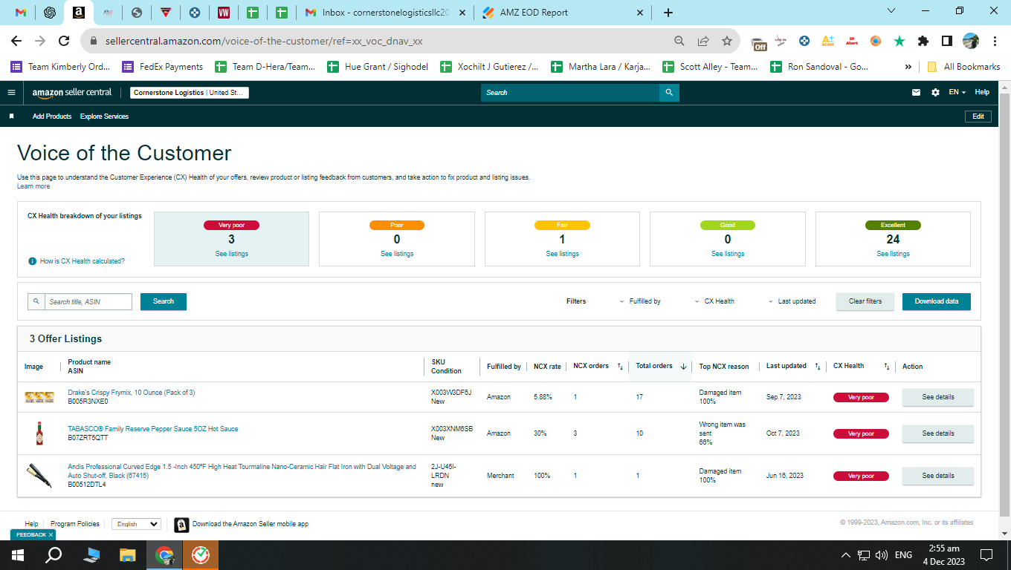
Task: Open Windows taskbar search
Action: click(x=54, y=554)
